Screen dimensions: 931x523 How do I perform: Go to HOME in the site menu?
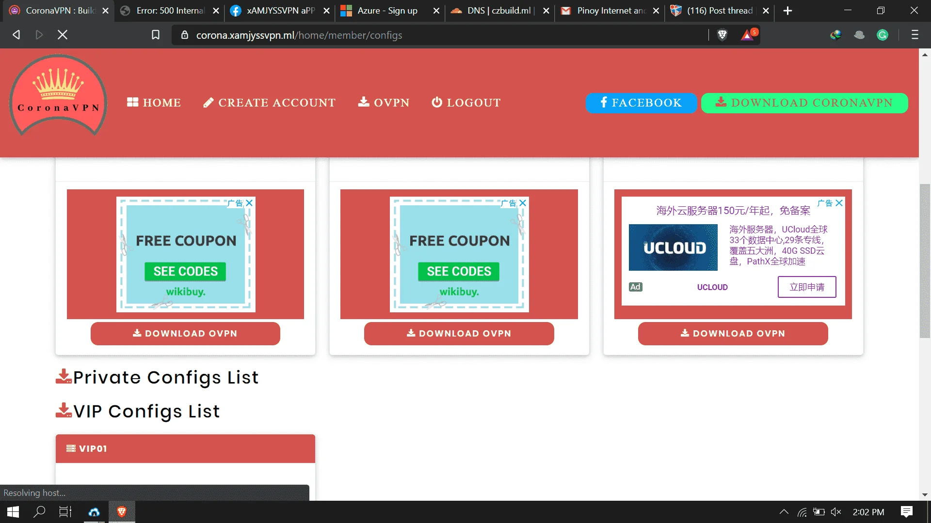pos(154,103)
